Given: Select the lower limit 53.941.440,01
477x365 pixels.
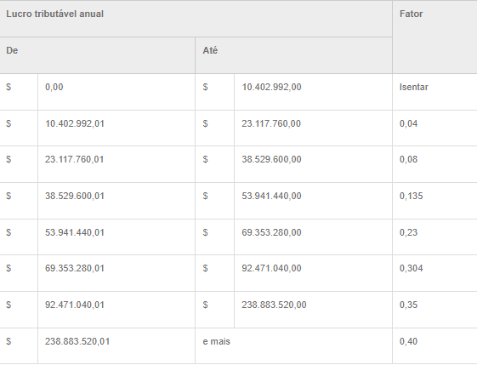Looking at the screenshot, I should click(x=116, y=237).
